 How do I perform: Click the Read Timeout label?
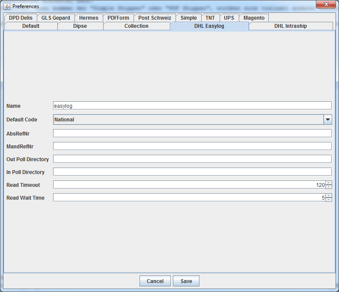click(x=23, y=185)
